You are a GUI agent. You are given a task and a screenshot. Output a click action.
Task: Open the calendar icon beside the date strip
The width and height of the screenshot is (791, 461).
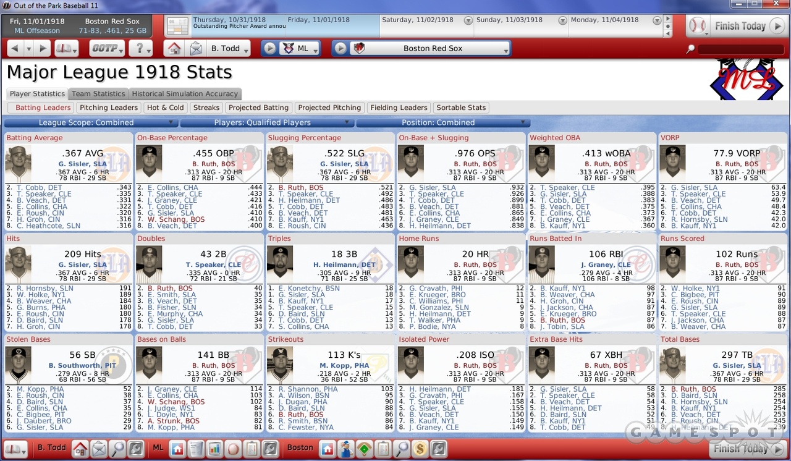click(177, 27)
